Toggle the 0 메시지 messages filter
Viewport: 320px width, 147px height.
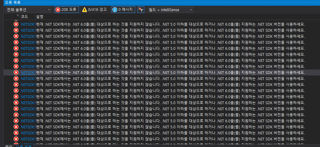tap(123, 10)
